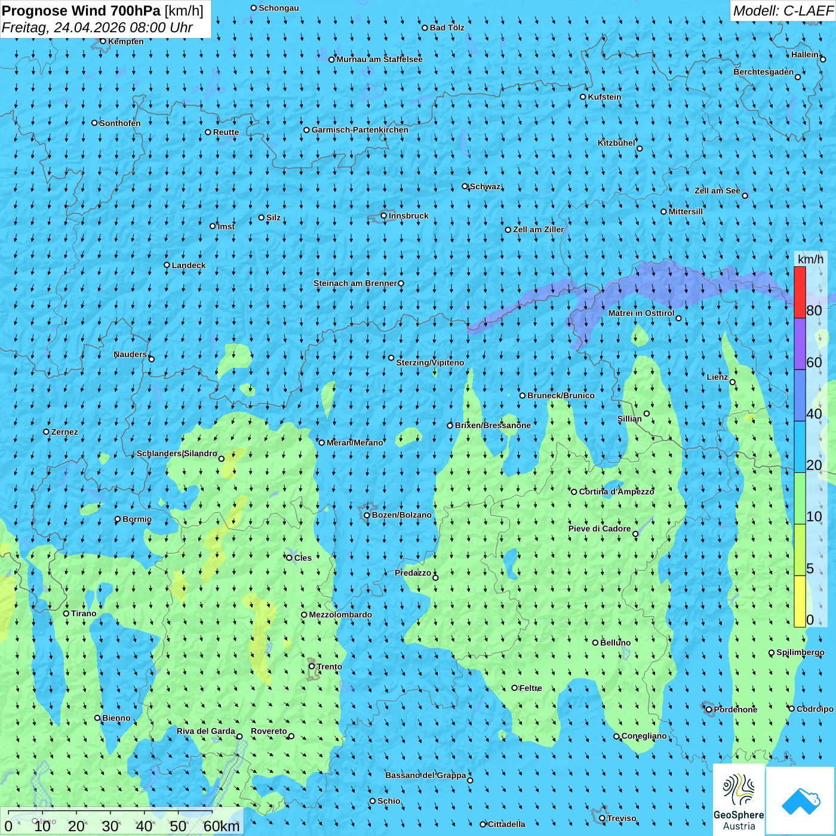836x836 pixels.
Task: Click the Schlanders/Silandro label
Action: (177, 453)
